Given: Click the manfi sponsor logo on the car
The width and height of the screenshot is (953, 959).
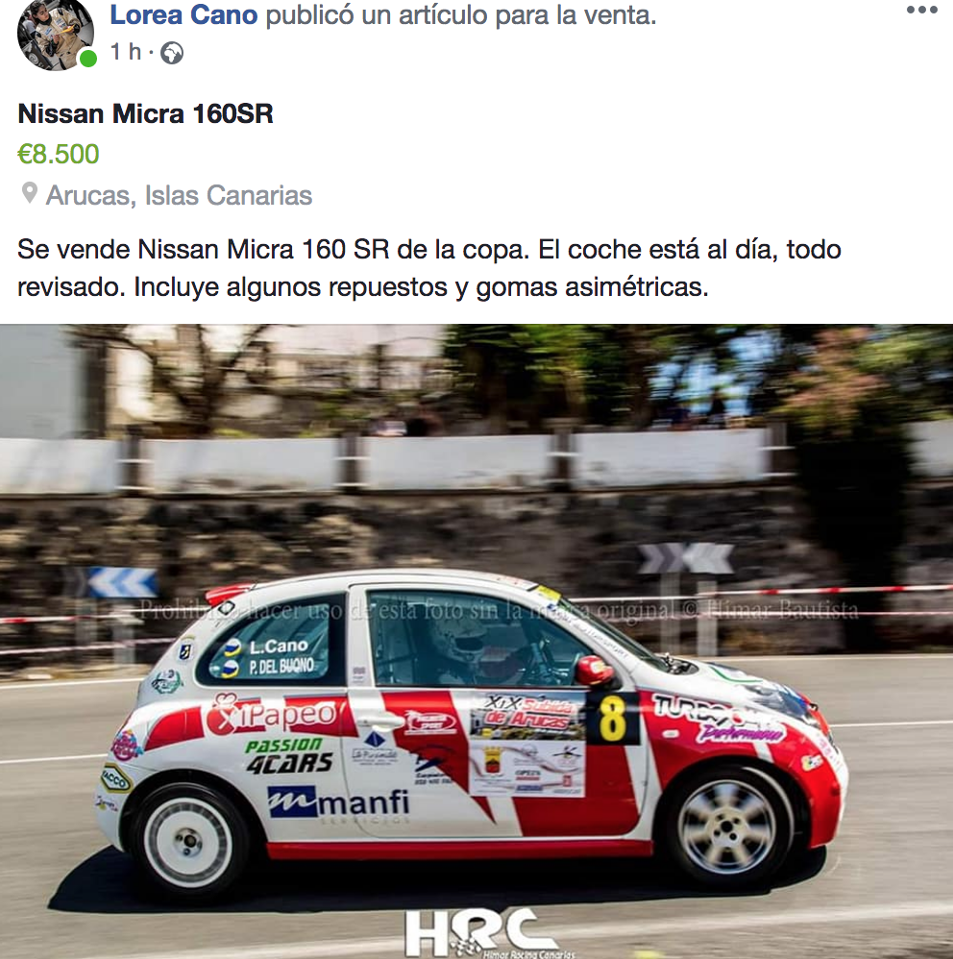Looking at the screenshot, I should [338, 802].
